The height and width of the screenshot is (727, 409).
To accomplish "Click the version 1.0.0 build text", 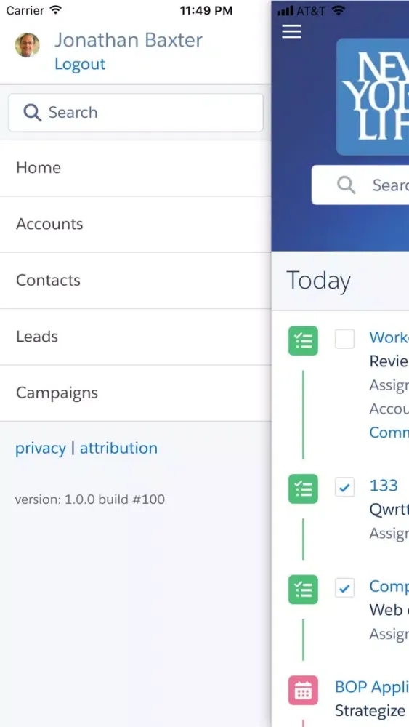I will point(90,499).
